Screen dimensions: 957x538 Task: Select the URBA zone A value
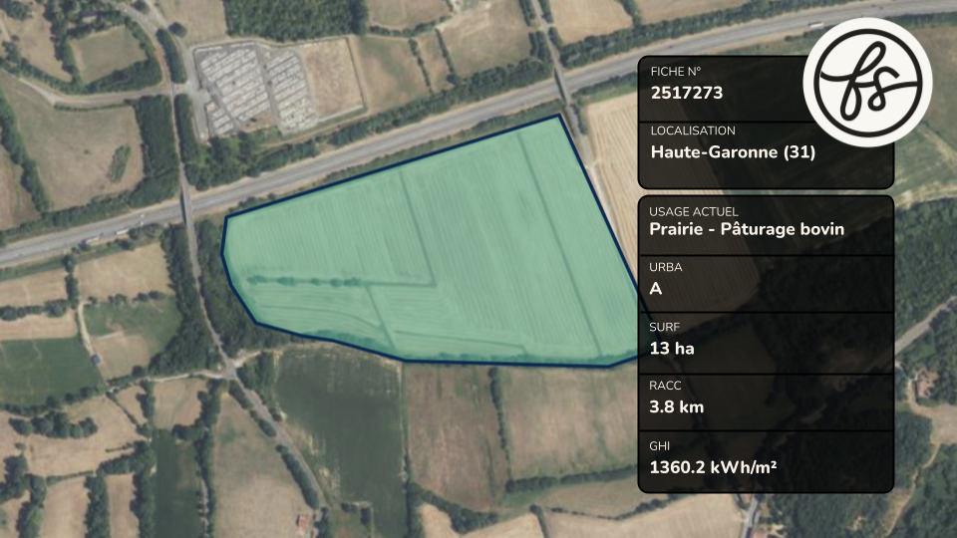point(656,289)
